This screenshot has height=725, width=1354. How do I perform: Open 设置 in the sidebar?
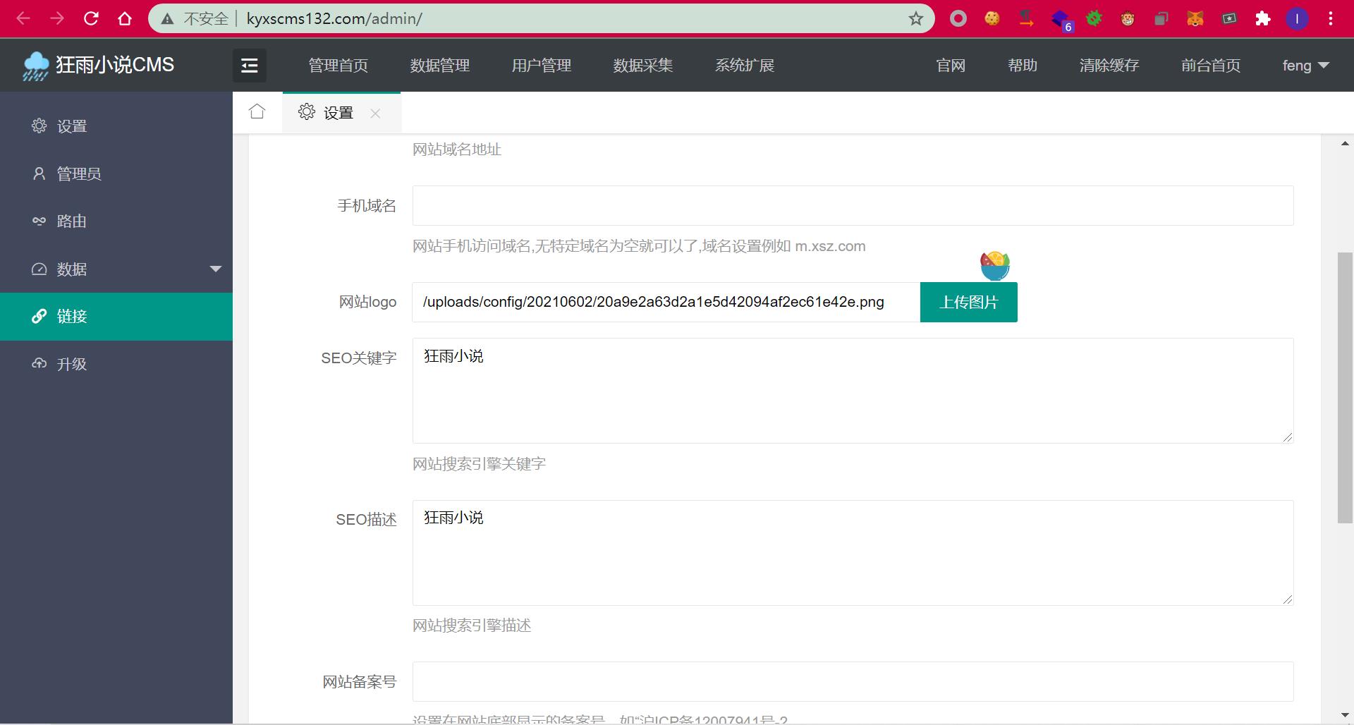(x=116, y=126)
